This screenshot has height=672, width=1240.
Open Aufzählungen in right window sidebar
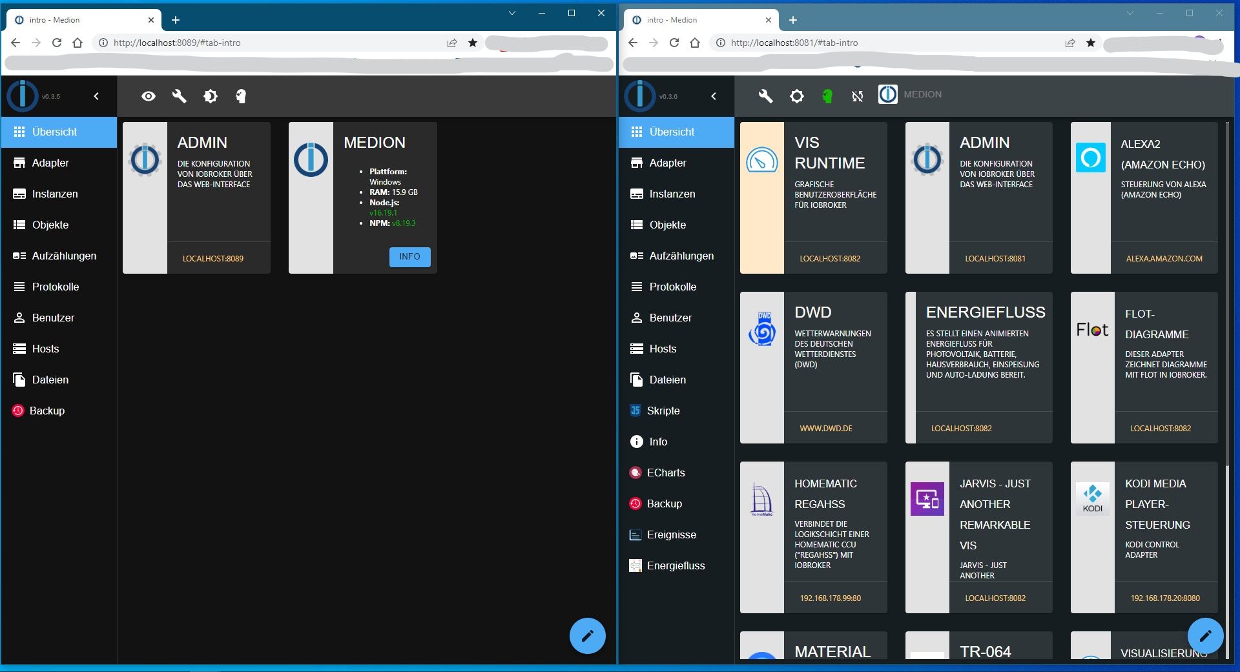676,256
